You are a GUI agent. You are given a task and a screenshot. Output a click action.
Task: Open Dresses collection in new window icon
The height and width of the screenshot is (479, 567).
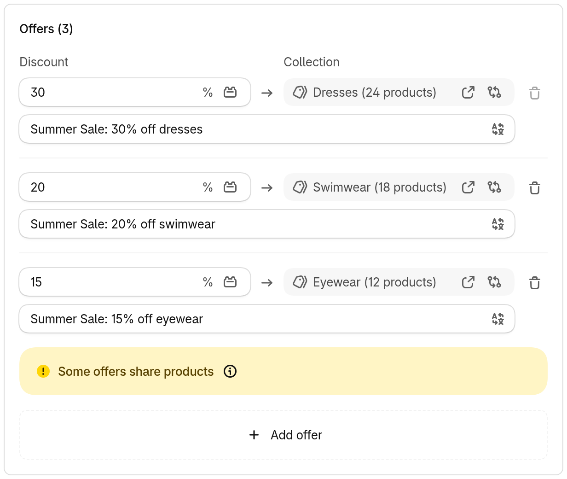pos(468,93)
